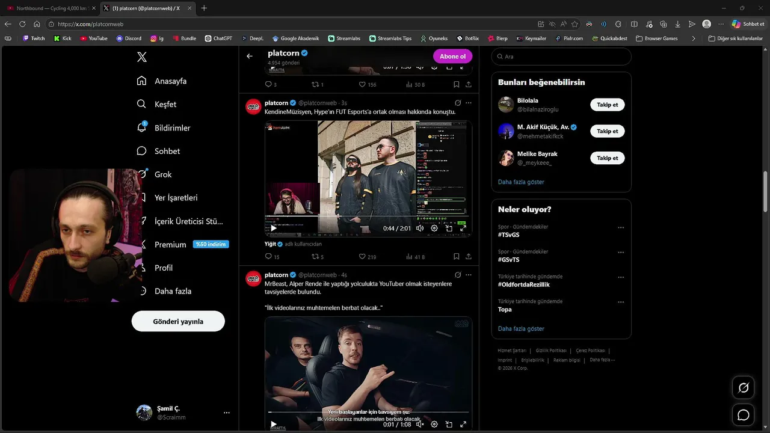
Task: Open Edge split screen icon
Action: 634,24
